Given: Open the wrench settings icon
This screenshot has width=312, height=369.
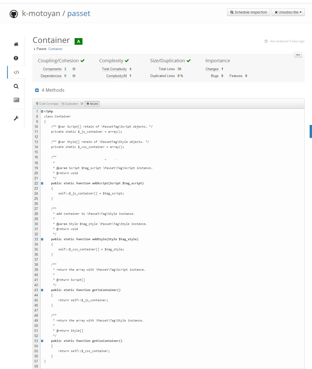Looking at the screenshot, I should [16, 118].
